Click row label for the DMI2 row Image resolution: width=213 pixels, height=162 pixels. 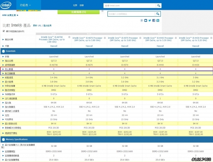coord(10,90)
